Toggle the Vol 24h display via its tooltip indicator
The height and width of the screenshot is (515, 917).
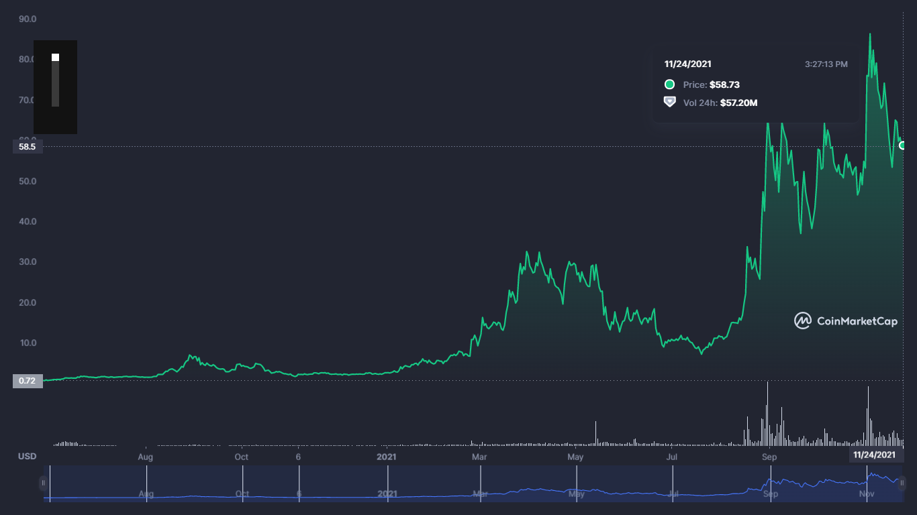pos(669,103)
